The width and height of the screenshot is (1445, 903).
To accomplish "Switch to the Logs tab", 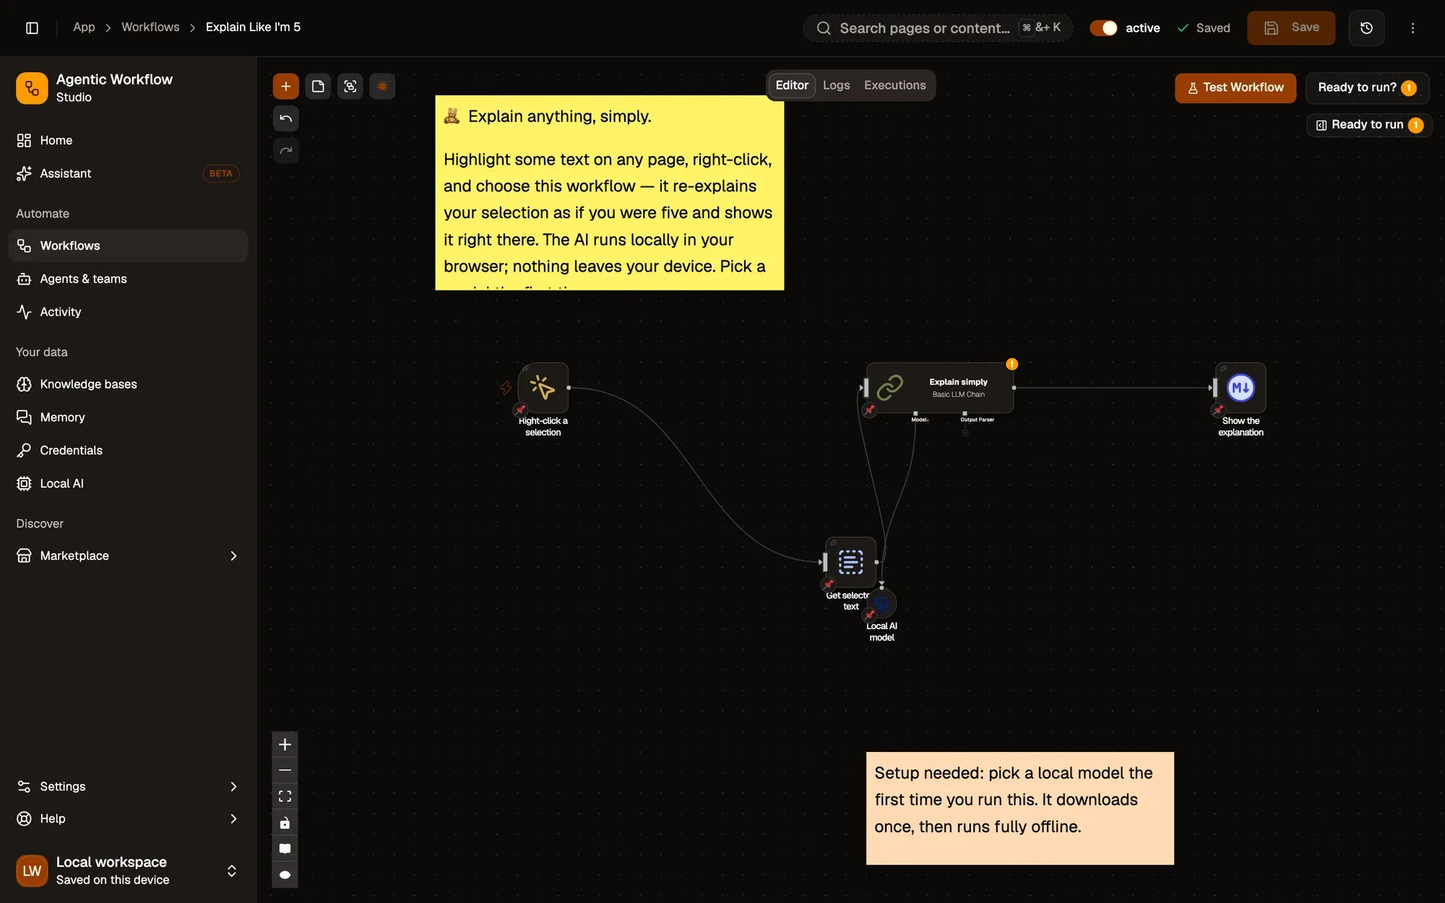I will click(x=836, y=85).
